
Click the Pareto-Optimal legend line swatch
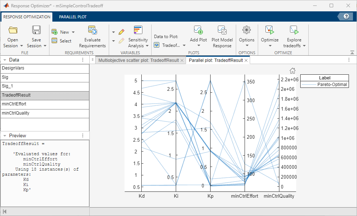point(308,85)
